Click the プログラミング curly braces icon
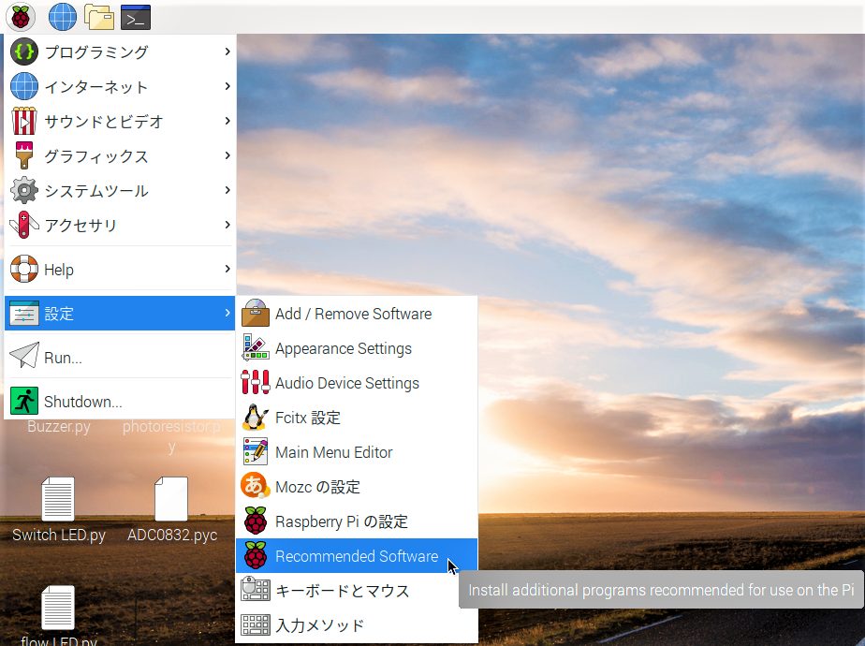This screenshot has height=646, width=865. pos(23,51)
